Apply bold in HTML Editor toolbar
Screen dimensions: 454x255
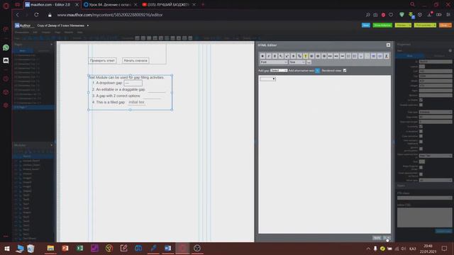tap(262, 56)
